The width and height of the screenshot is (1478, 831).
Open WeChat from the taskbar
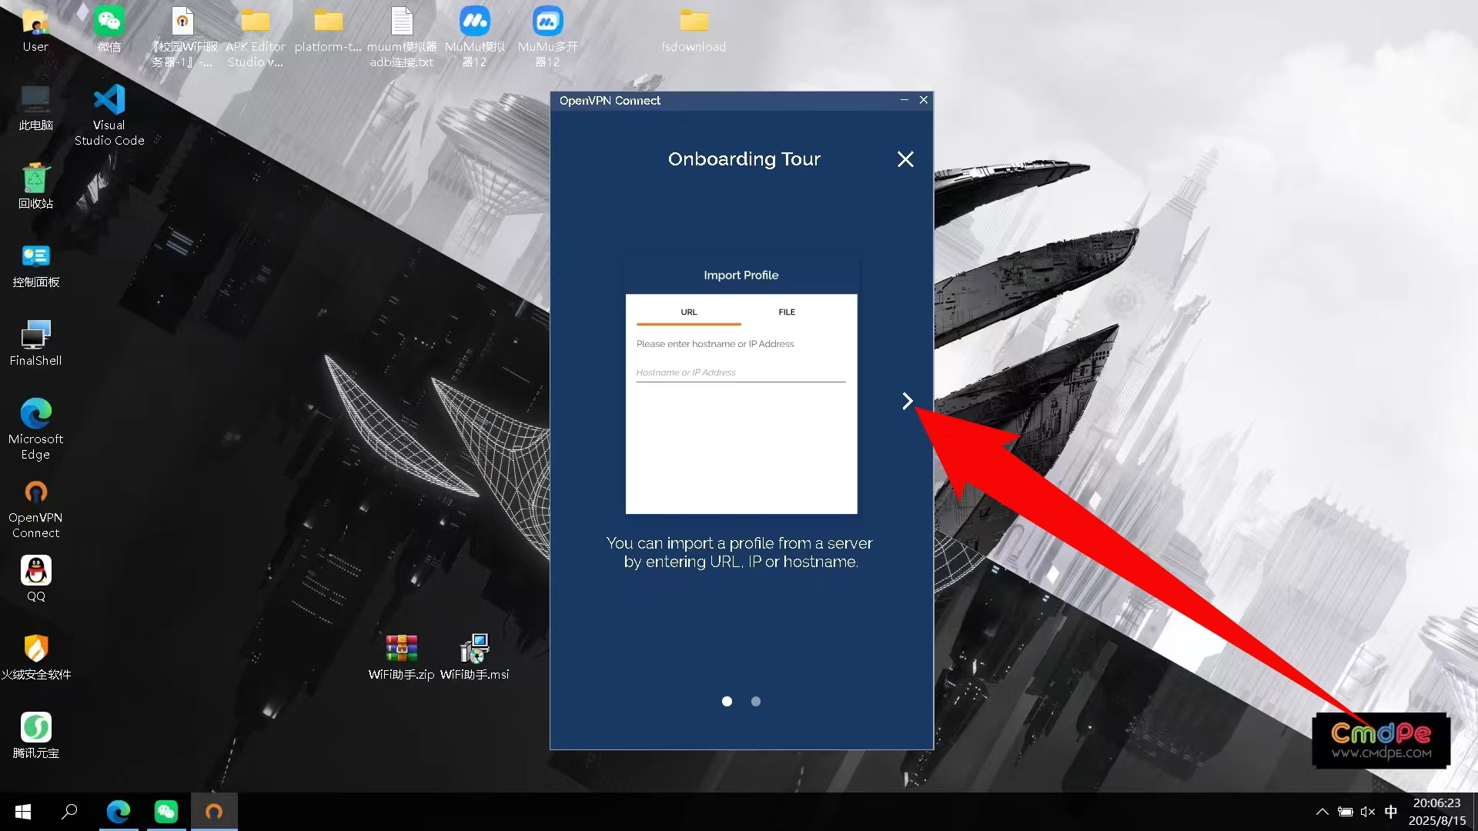click(166, 812)
